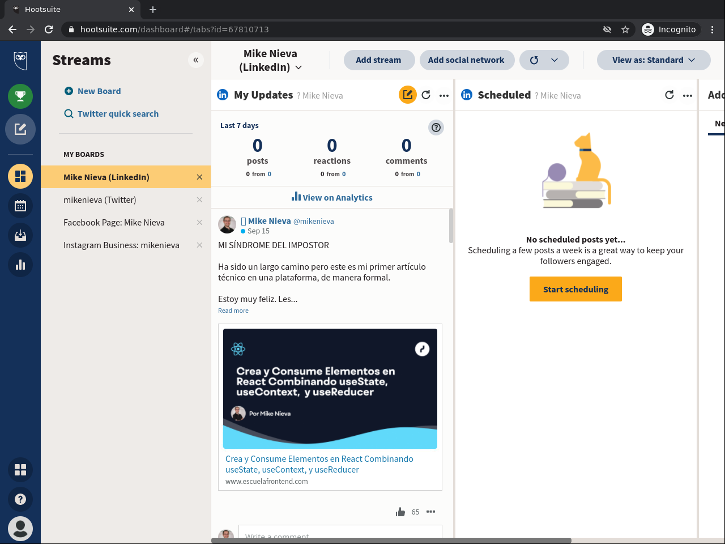Open Twitter quick search
Viewport: 725px width, 544px height.
[112, 114]
